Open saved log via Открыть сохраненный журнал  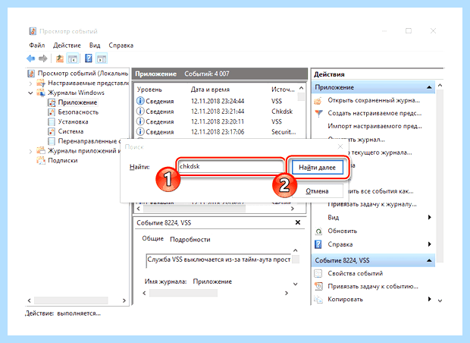click(x=374, y=100)
